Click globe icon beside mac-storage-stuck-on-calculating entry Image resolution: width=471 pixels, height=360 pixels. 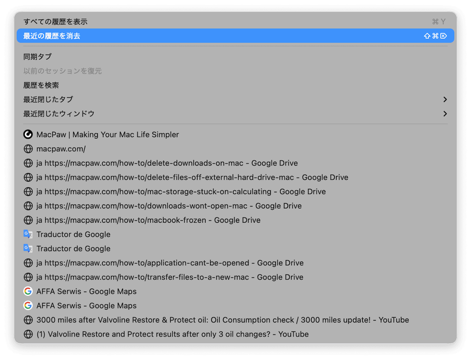pos(28,192)
